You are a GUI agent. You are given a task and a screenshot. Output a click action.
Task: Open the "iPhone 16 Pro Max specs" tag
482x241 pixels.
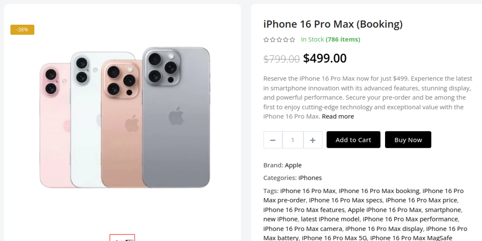point(345,200)
